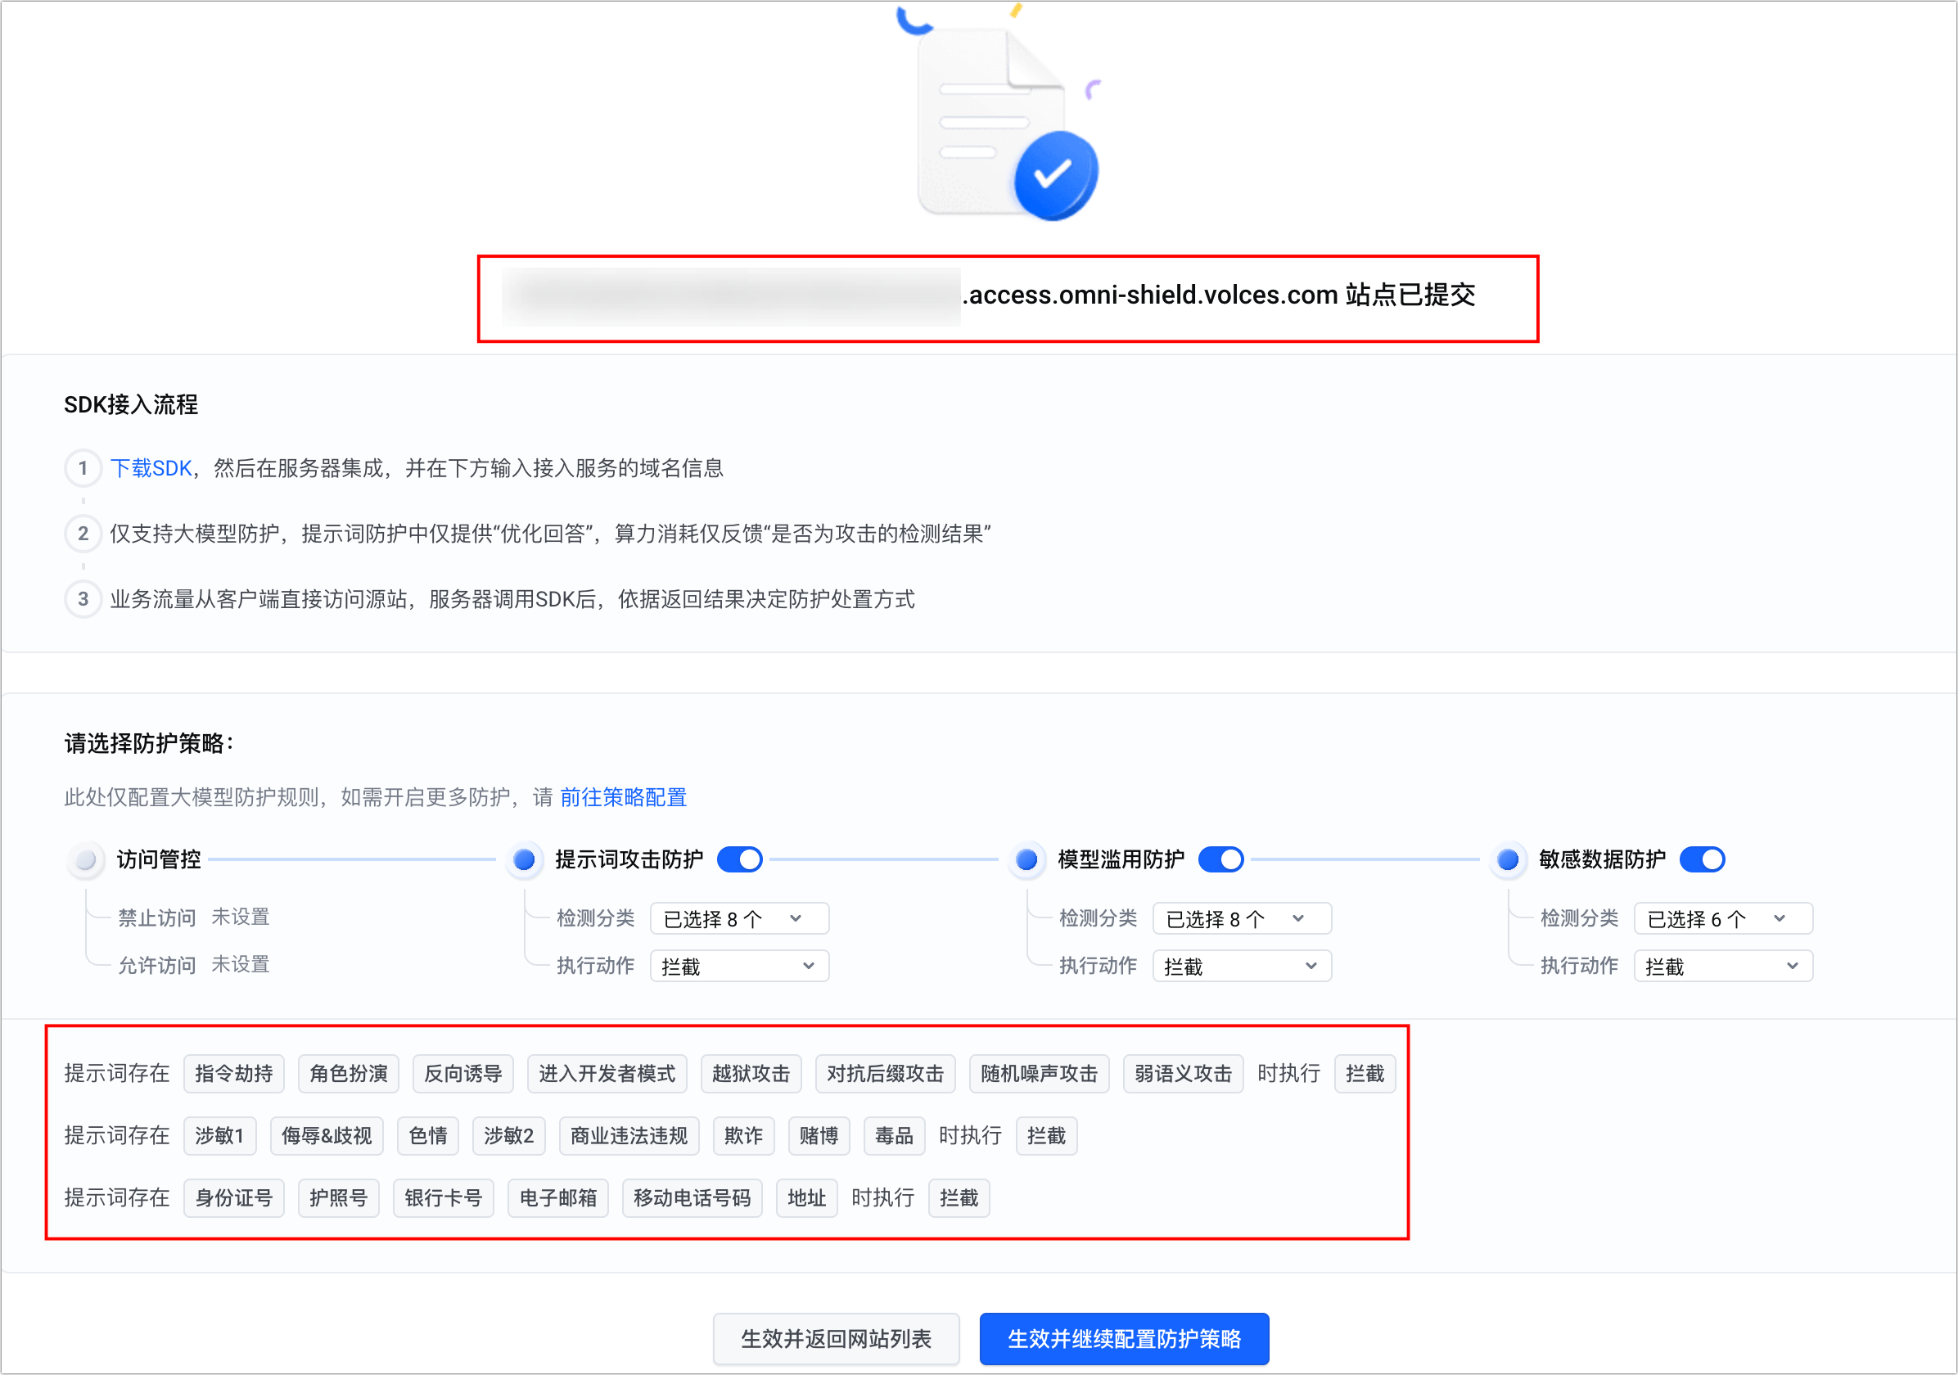Screen dimensions: 1958x1375
Task: Click the 越狱攻击 tag
Action: pos(751,1074)
